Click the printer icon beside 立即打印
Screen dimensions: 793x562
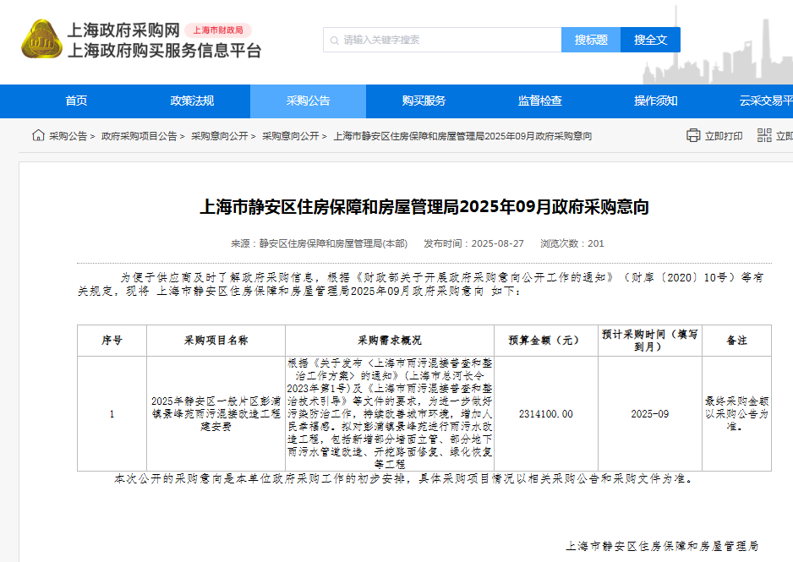[x=693, y=135]
